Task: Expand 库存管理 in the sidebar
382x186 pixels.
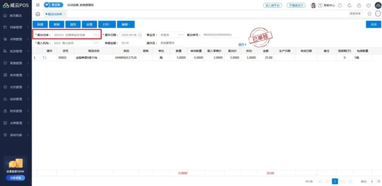Action: pos(16,75)
